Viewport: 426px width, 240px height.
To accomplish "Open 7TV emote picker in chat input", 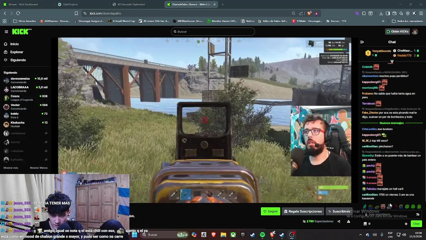I will click(418, 215).
